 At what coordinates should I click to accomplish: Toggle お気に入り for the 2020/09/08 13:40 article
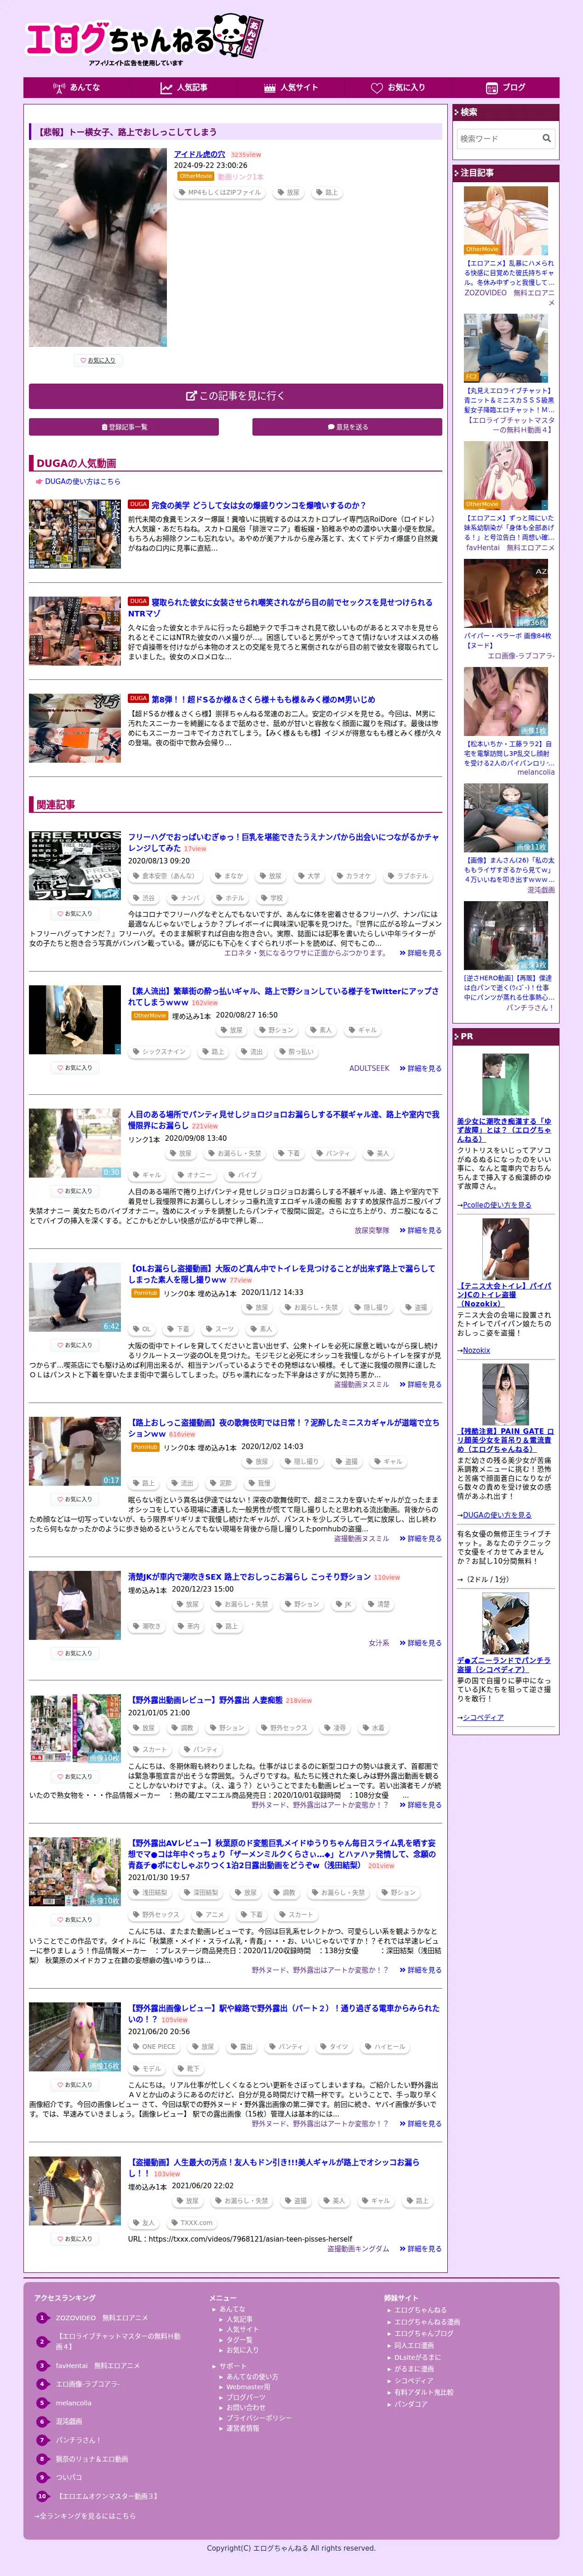pyautogui.click(x=75, y=1191)
